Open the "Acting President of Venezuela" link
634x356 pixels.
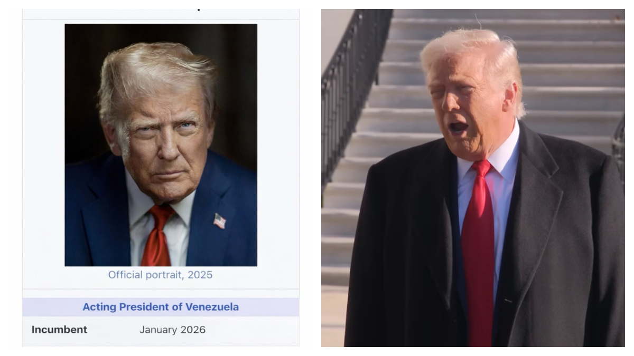(161, 307)
